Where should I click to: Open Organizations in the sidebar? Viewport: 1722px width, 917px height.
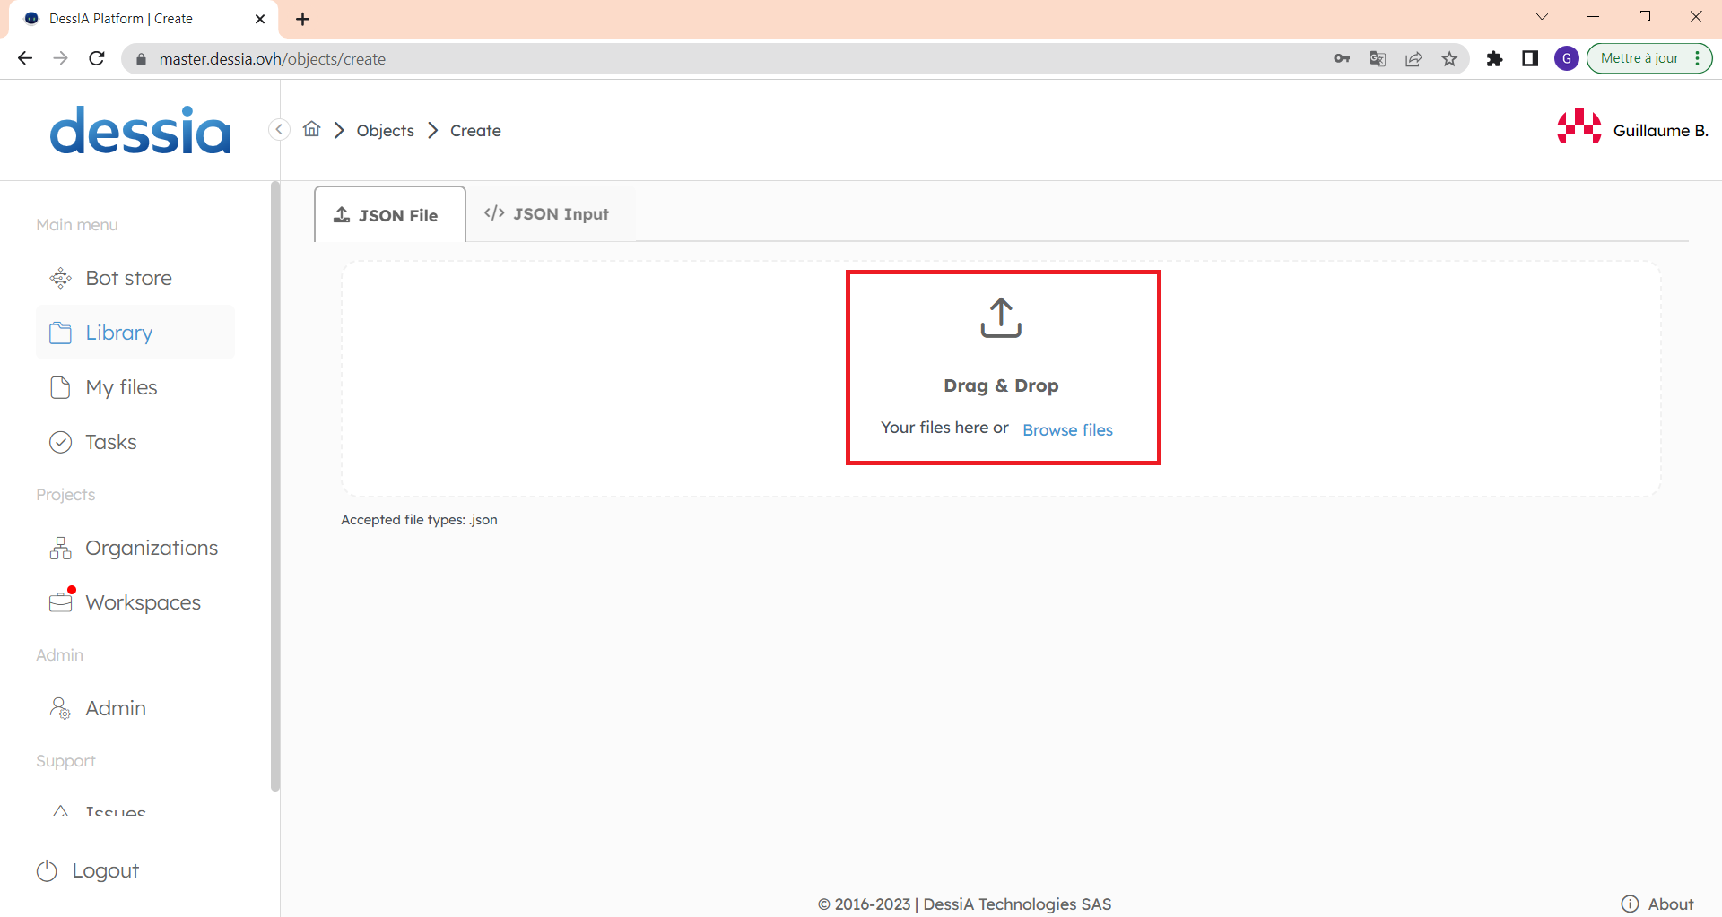coord(135,548)
